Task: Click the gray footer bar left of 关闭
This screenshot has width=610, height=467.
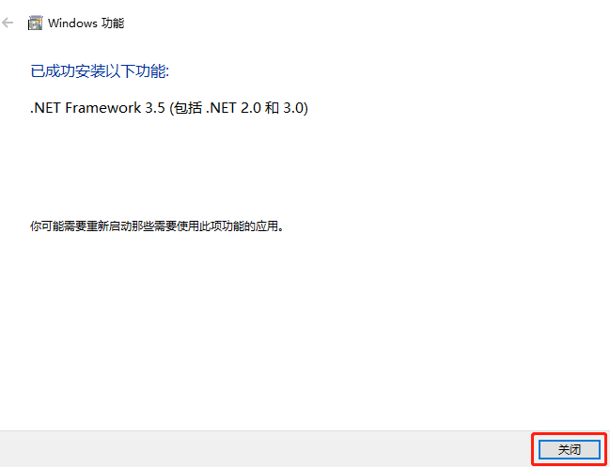Action: click(x=266, y=449)
